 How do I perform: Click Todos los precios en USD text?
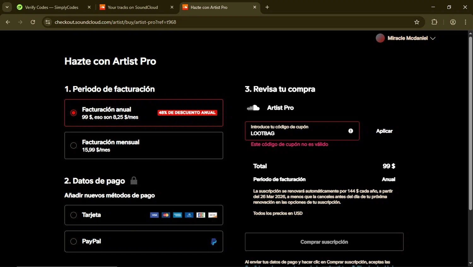point(278,213)
